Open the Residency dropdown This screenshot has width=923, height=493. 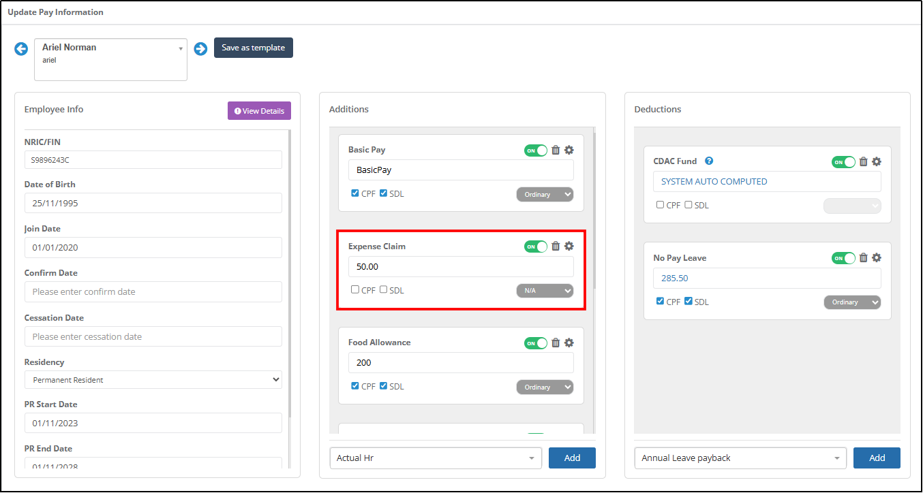coord(153,379)
